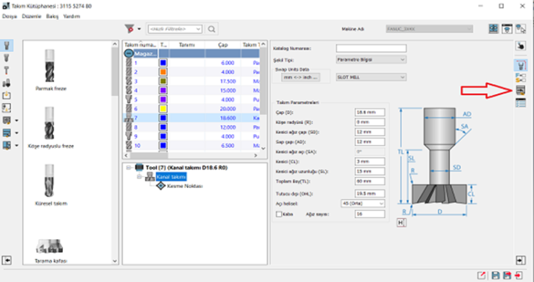Click the H button below tool drawing
Image resolution: width=534 pixels, height=282 pixels.
coord(401,222)
